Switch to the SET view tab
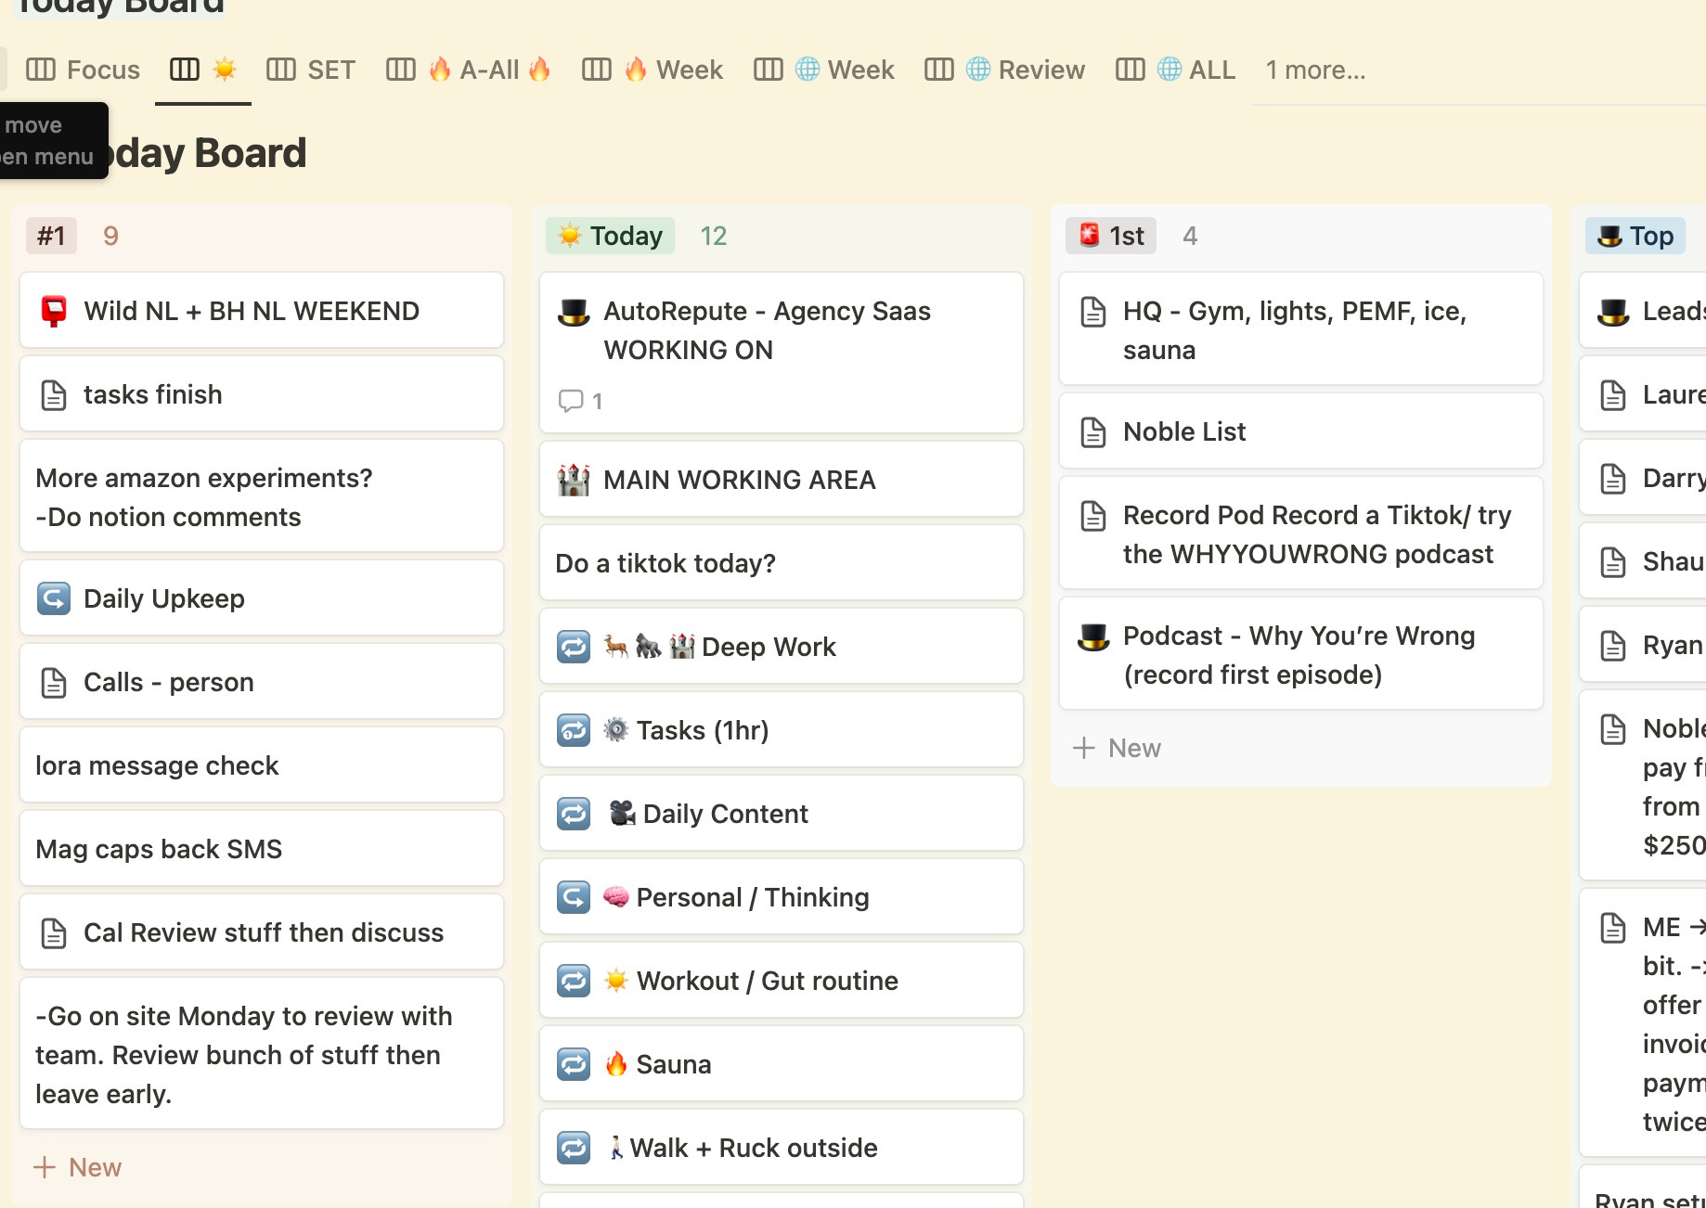Viewport: 1706px width, 1208px height. point(311,70)
